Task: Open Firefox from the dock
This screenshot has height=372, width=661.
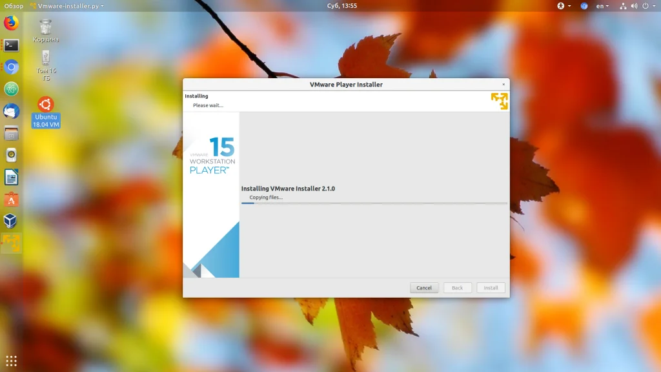Action: [12, 23]
